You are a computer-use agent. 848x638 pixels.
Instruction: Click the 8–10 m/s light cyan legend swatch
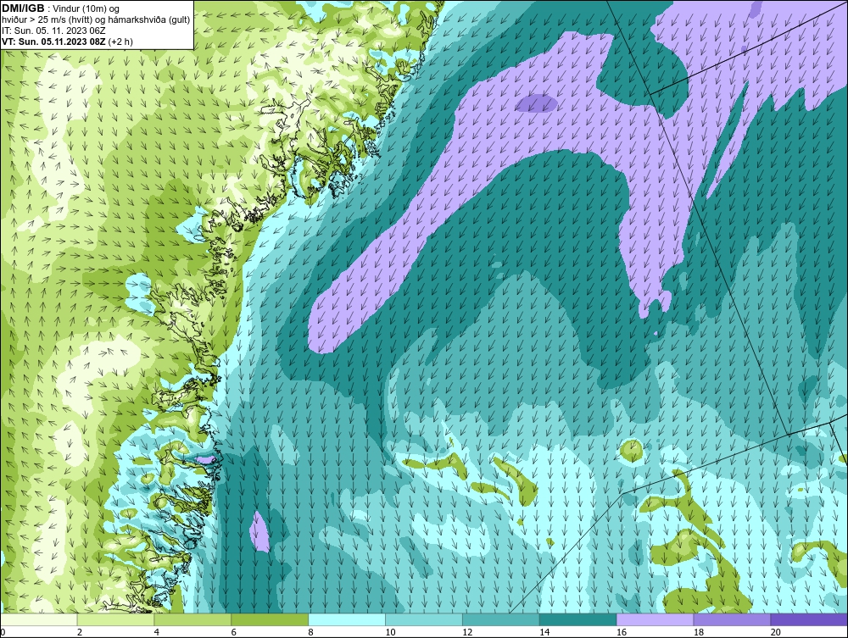coord(347,619)
